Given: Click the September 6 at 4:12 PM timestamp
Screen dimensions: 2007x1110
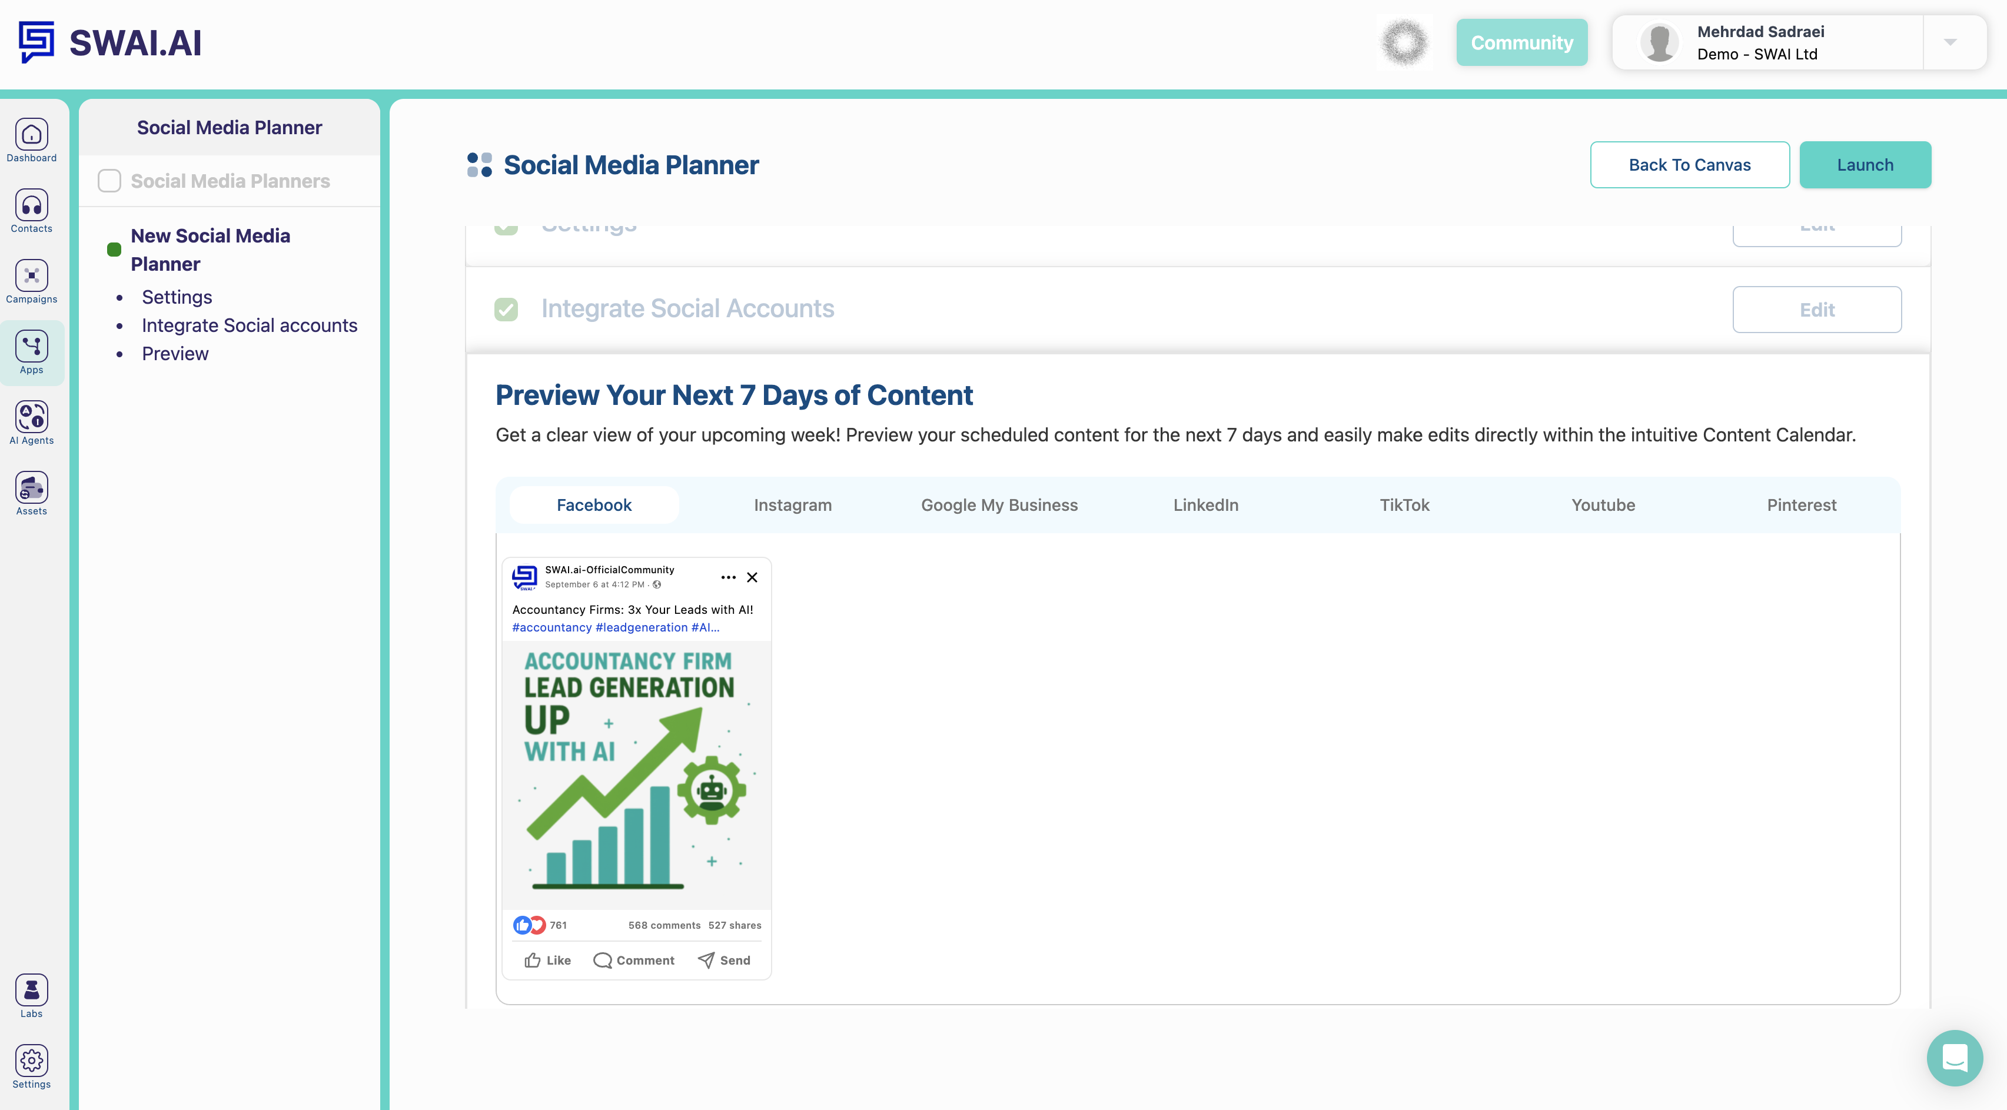Looking at the screenshot, I should pos(594,584).
